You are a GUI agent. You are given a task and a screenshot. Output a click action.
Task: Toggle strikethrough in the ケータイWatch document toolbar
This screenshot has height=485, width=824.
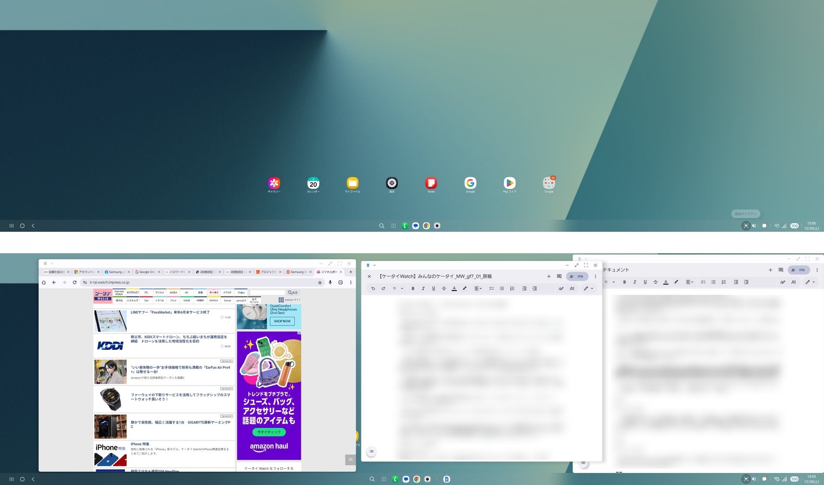click(x=444, y=288)
